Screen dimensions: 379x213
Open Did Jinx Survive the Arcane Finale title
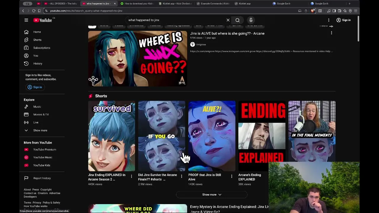tap(158, 177)
